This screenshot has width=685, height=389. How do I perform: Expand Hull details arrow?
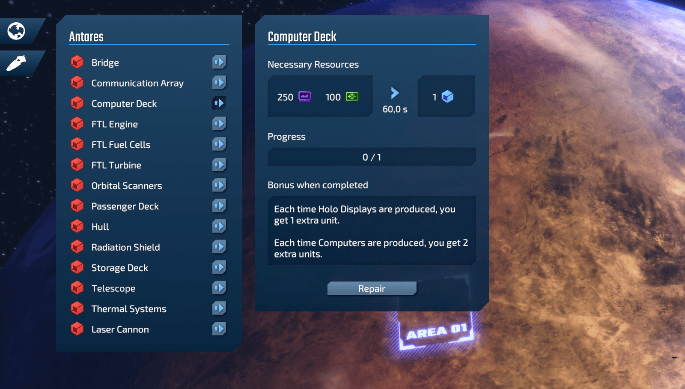(x=219, y=226)
